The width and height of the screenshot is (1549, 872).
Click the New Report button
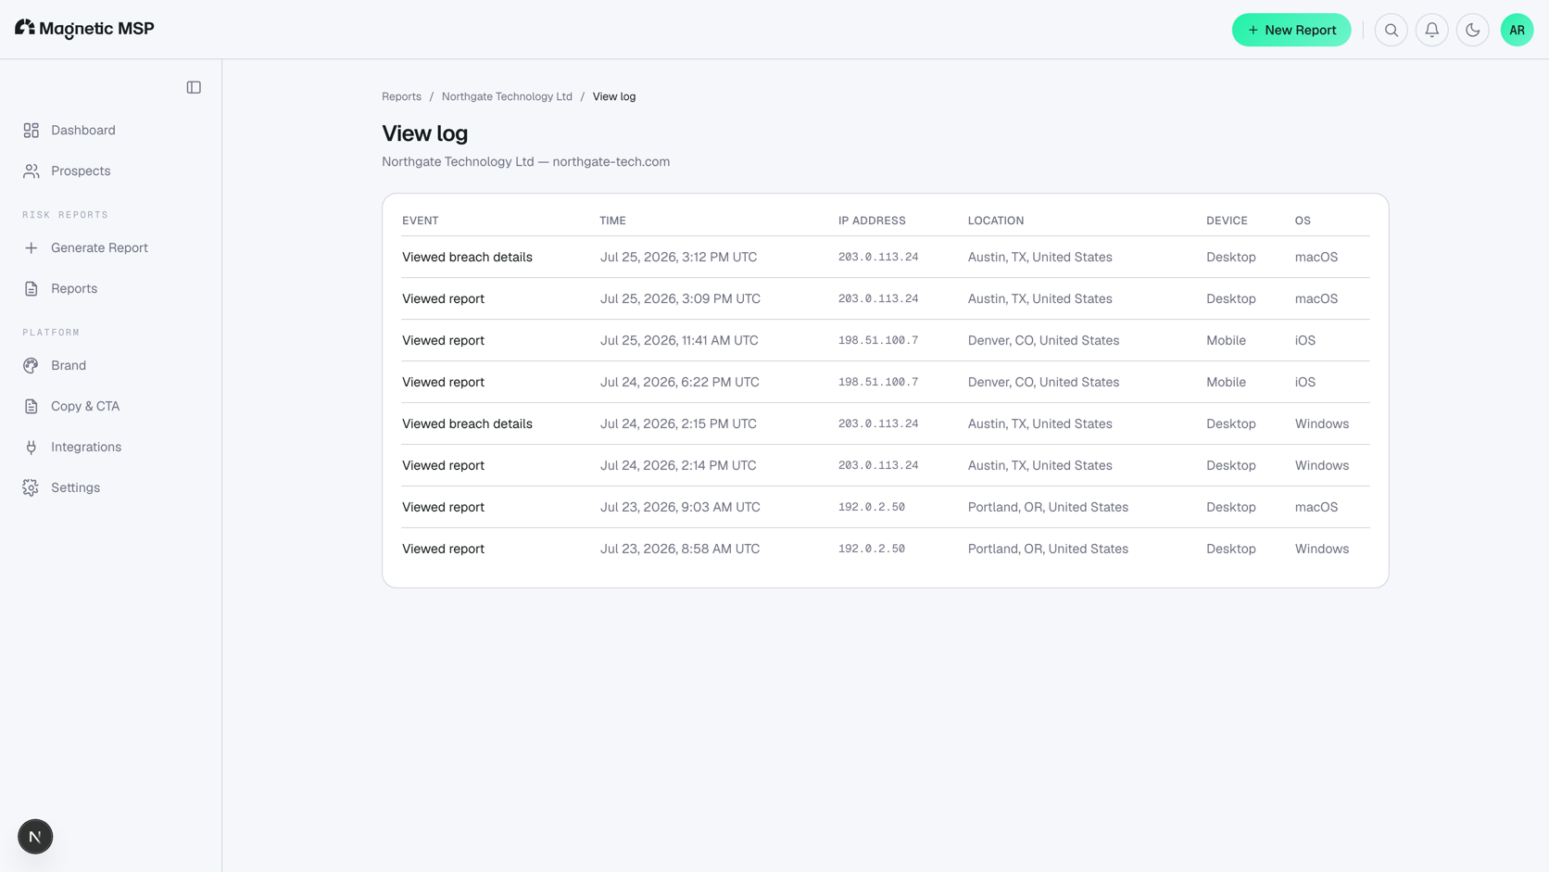point(1291,30)
